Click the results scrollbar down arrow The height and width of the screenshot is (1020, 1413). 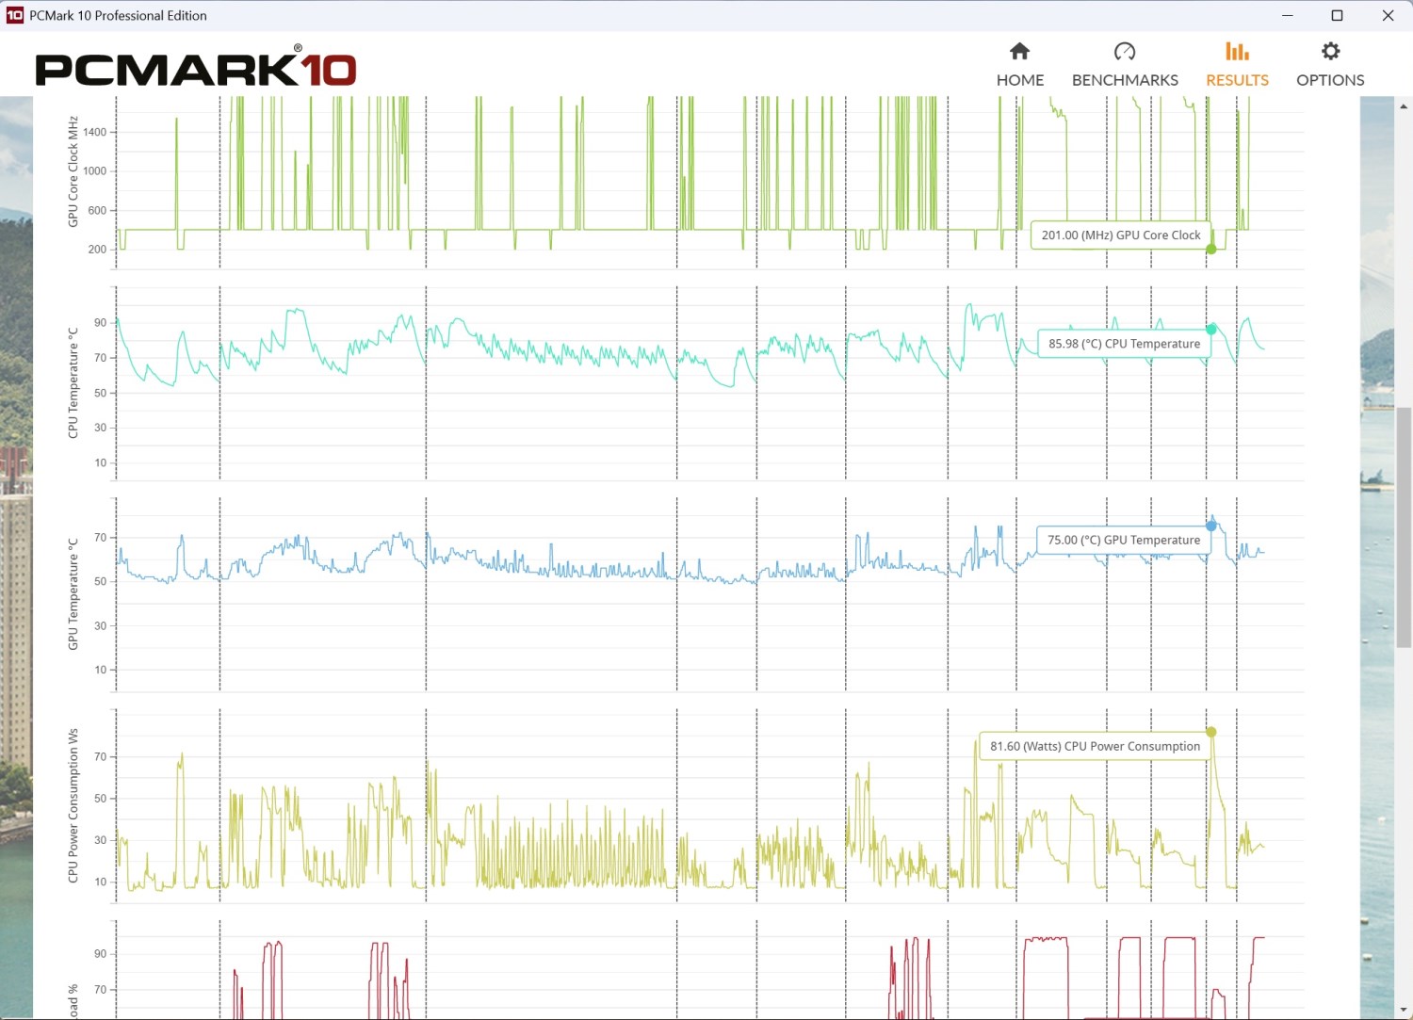1405,1011
